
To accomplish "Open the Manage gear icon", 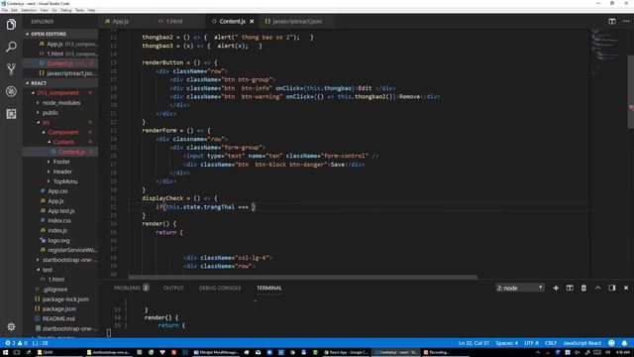I will 11,326.
